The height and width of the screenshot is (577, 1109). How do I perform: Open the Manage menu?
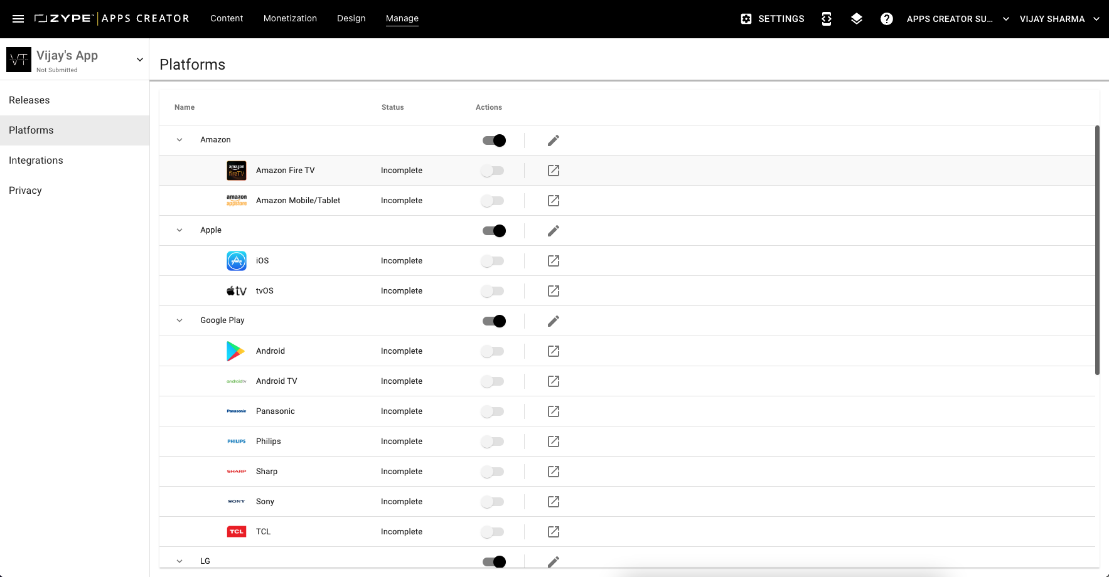pyautogui.click(x=402, y=18)
